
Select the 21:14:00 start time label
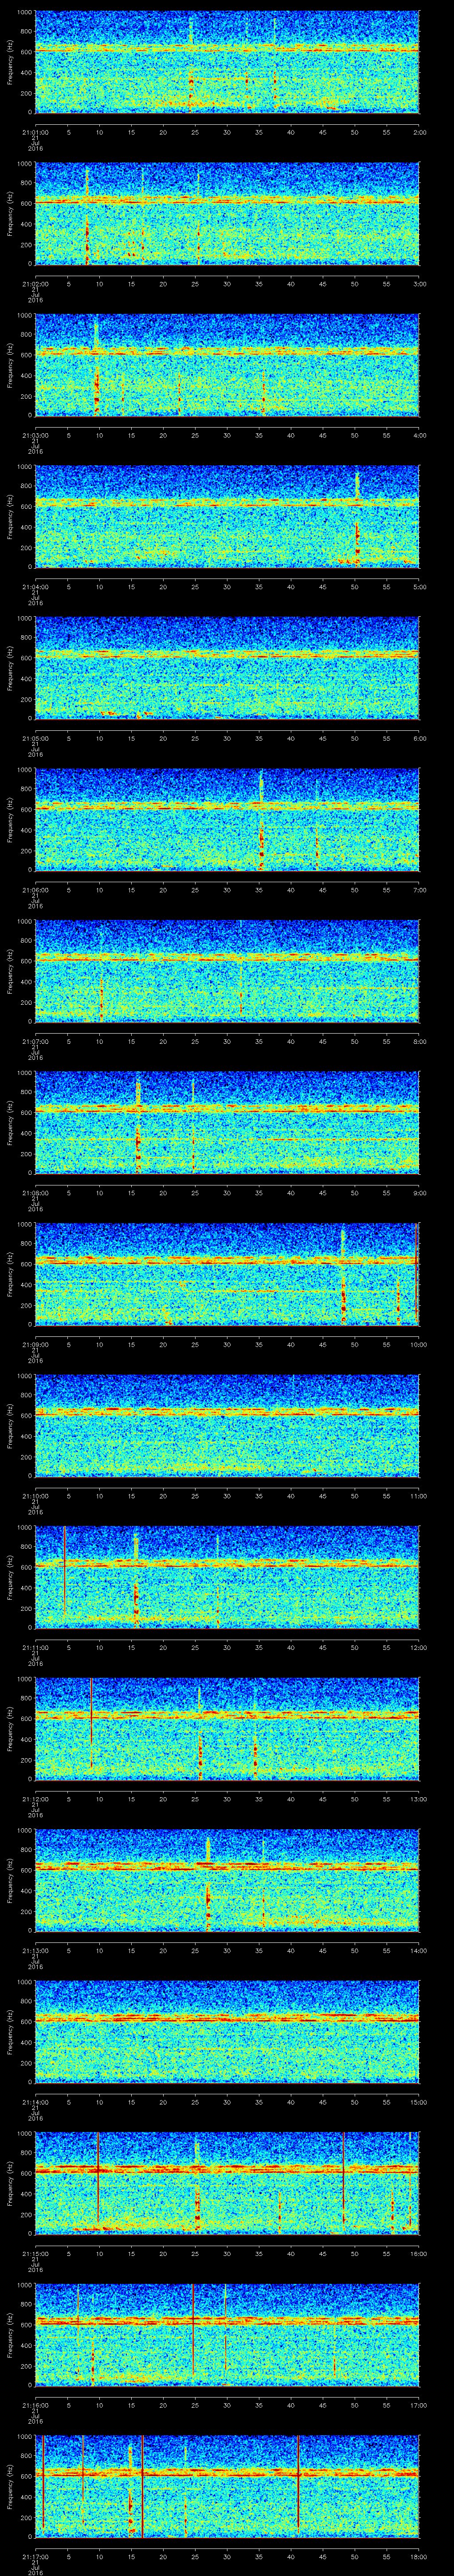tap(35, 2101)
